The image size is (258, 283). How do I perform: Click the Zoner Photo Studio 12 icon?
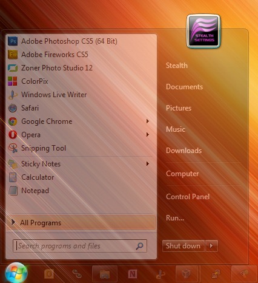click(13, 68)
